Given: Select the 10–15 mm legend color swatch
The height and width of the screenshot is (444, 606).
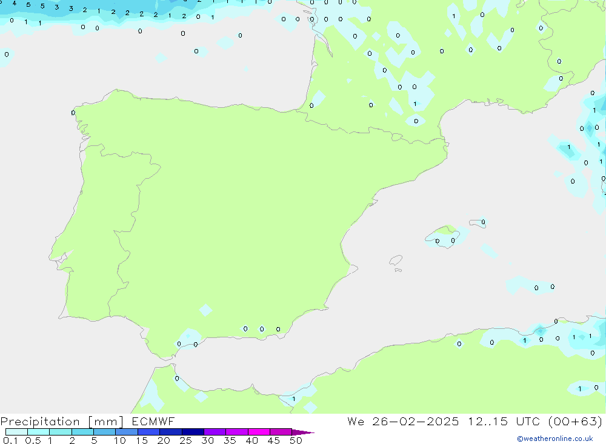Looking at the screenshot, I should [x=127, y=432].
